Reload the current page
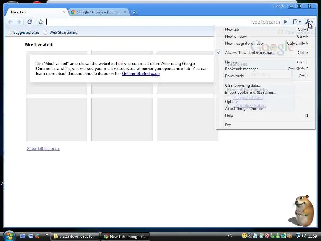The width and height of the screenshot is (321, 241). click(x=29, y=22)
